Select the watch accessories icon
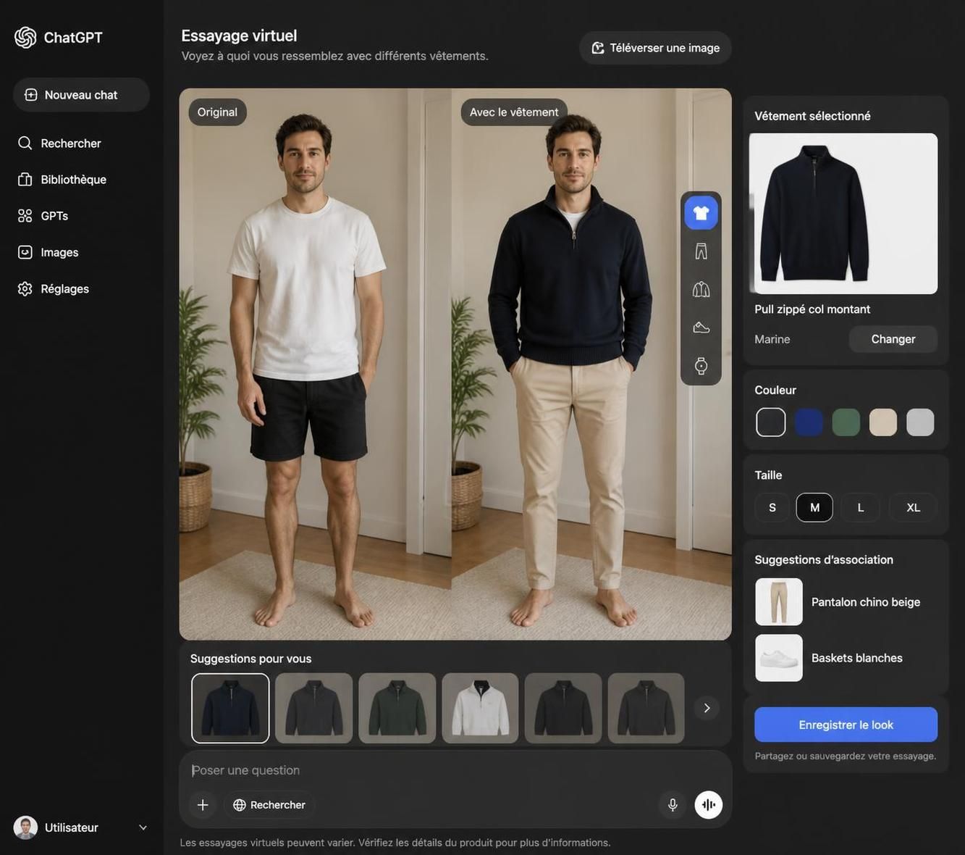The image size is (965, 855). (x=701, y=366)
